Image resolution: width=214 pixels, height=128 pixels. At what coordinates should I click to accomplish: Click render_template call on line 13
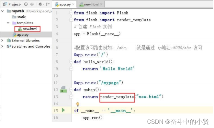(117, 97)
